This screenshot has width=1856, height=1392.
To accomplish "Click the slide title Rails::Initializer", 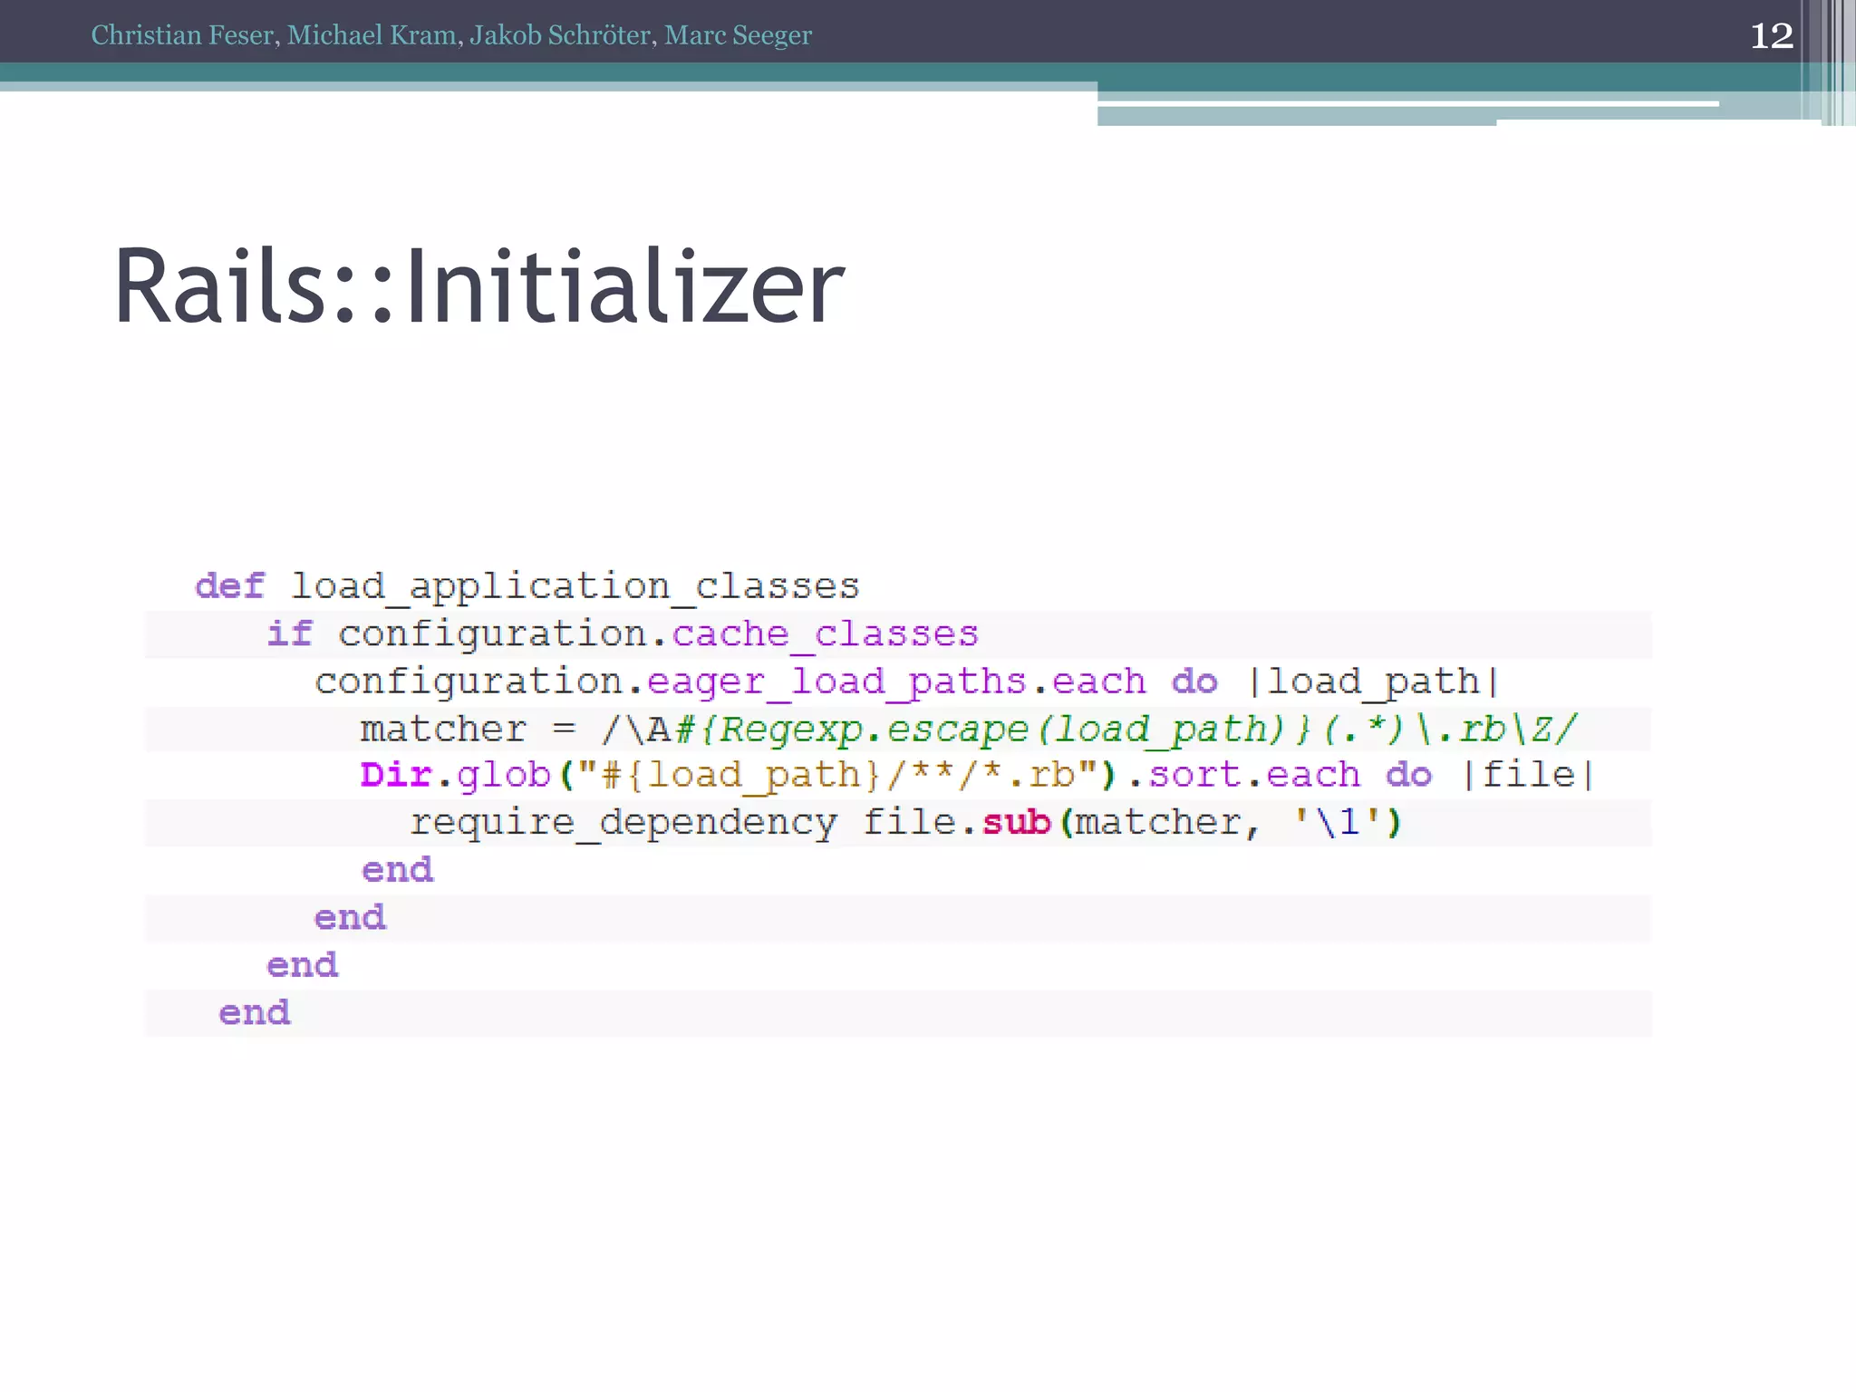I will (x=478, y=286).
